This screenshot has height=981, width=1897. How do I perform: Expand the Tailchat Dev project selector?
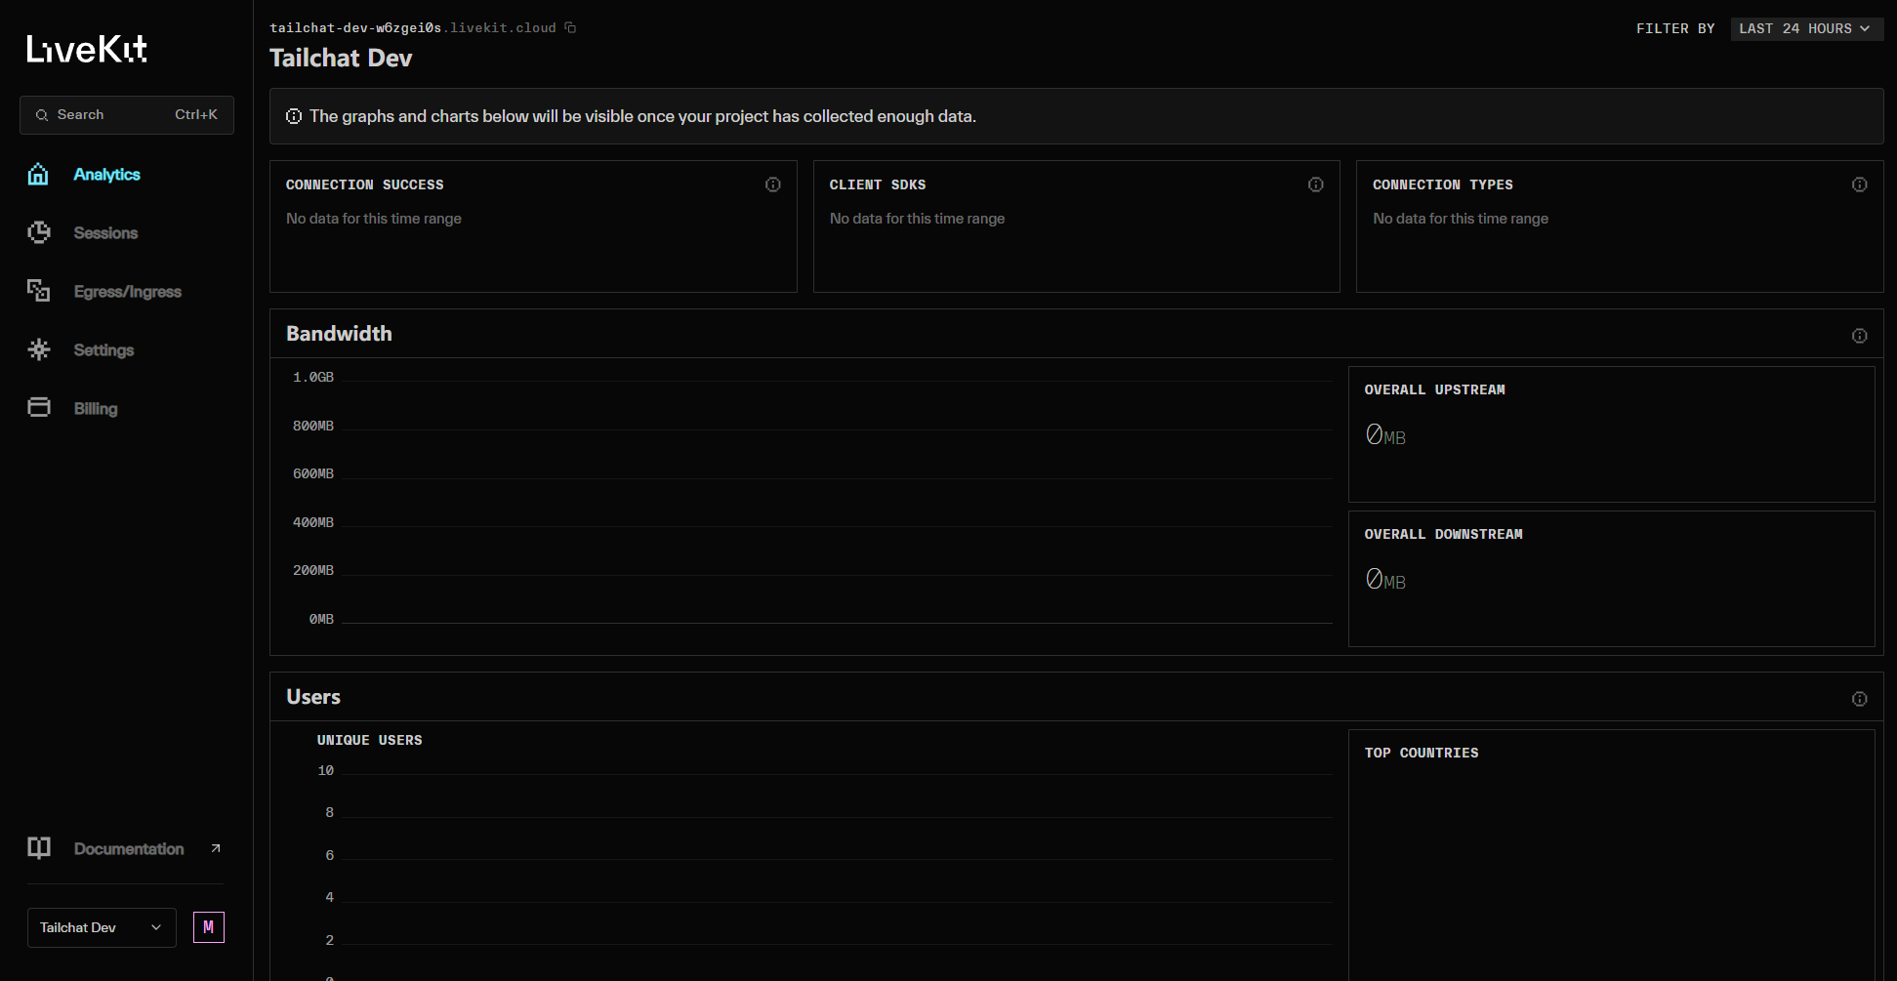pyautogui.click(x=102, y=927)
